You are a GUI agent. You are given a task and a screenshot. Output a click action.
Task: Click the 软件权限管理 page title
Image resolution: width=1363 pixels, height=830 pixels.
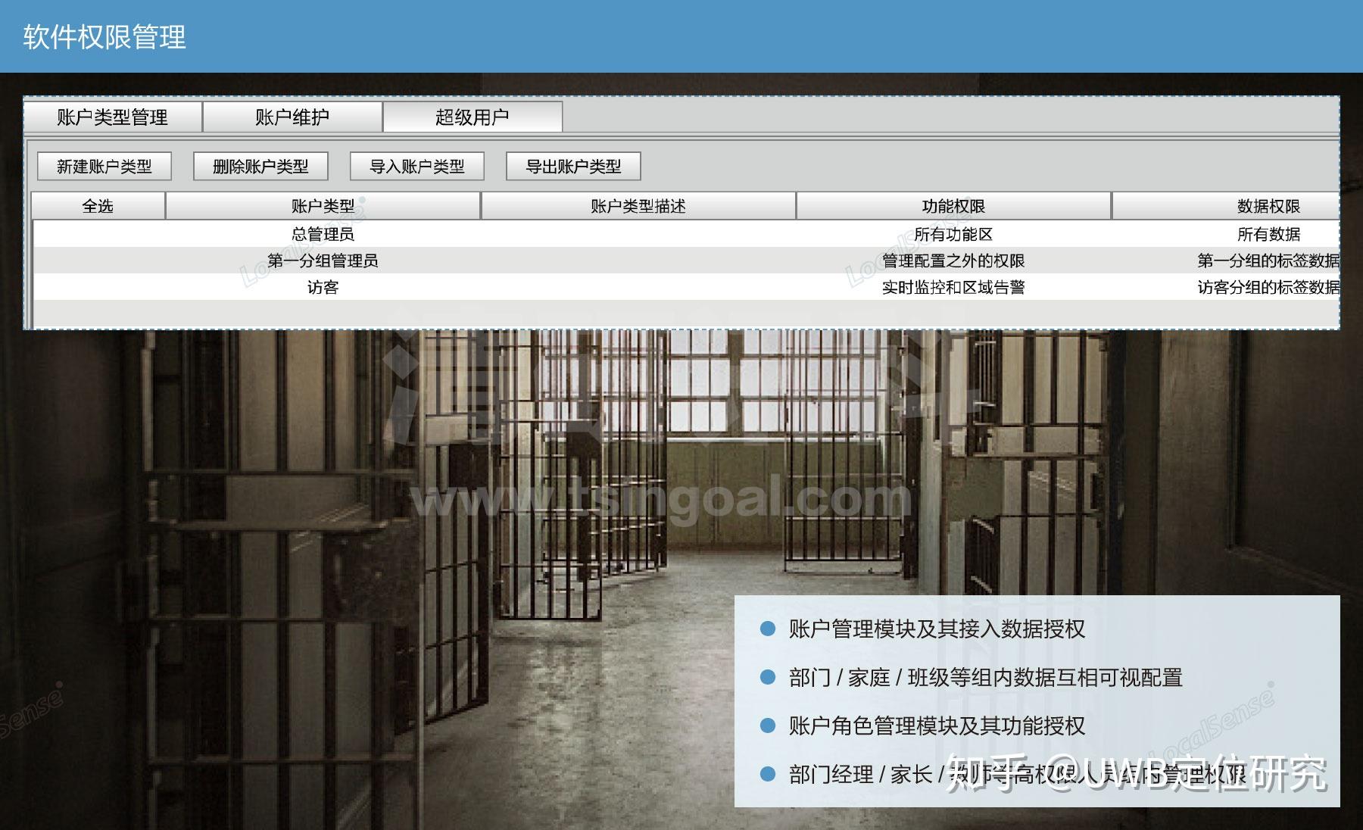[x=104, y=36]
